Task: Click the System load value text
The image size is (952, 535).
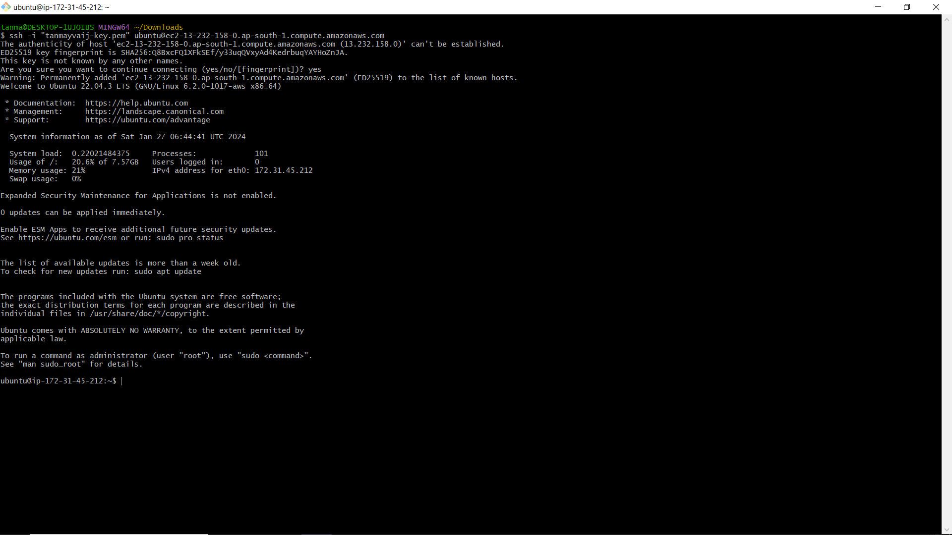Action: [100, 153]
